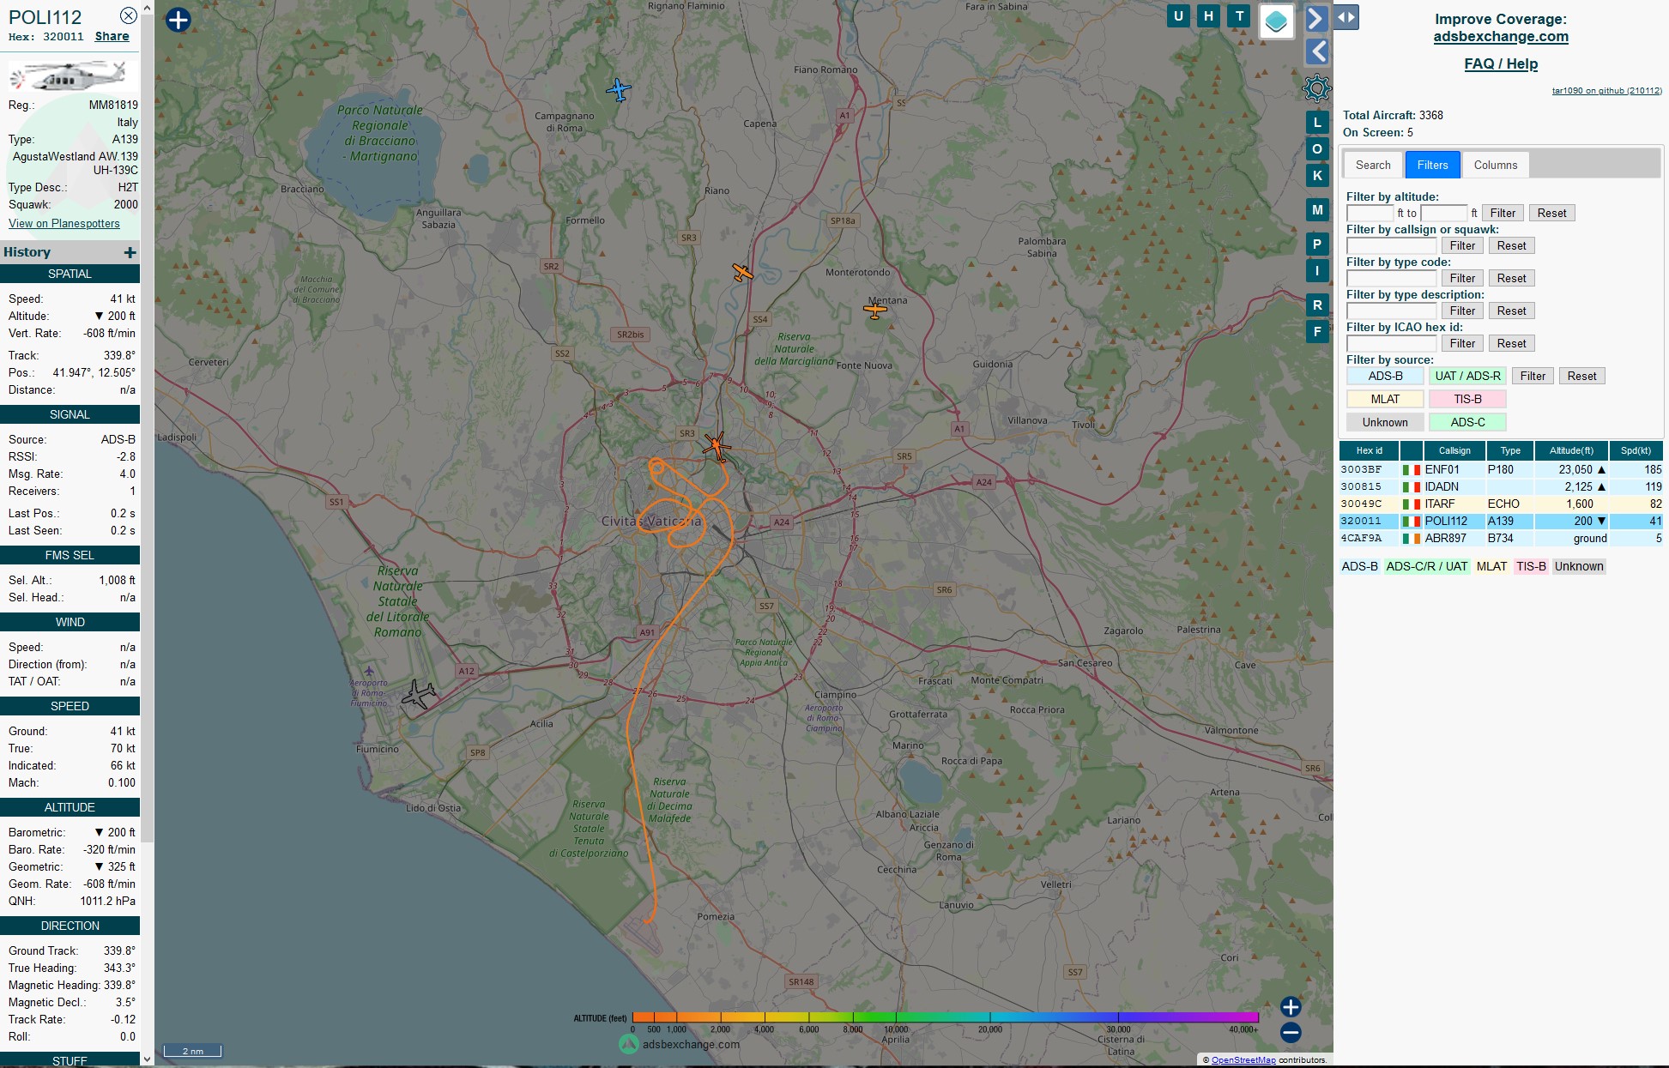Viewport: 1669px width, 1068px height.
Task: Click the blue plus icon on the map
Action: click(178, 20)
